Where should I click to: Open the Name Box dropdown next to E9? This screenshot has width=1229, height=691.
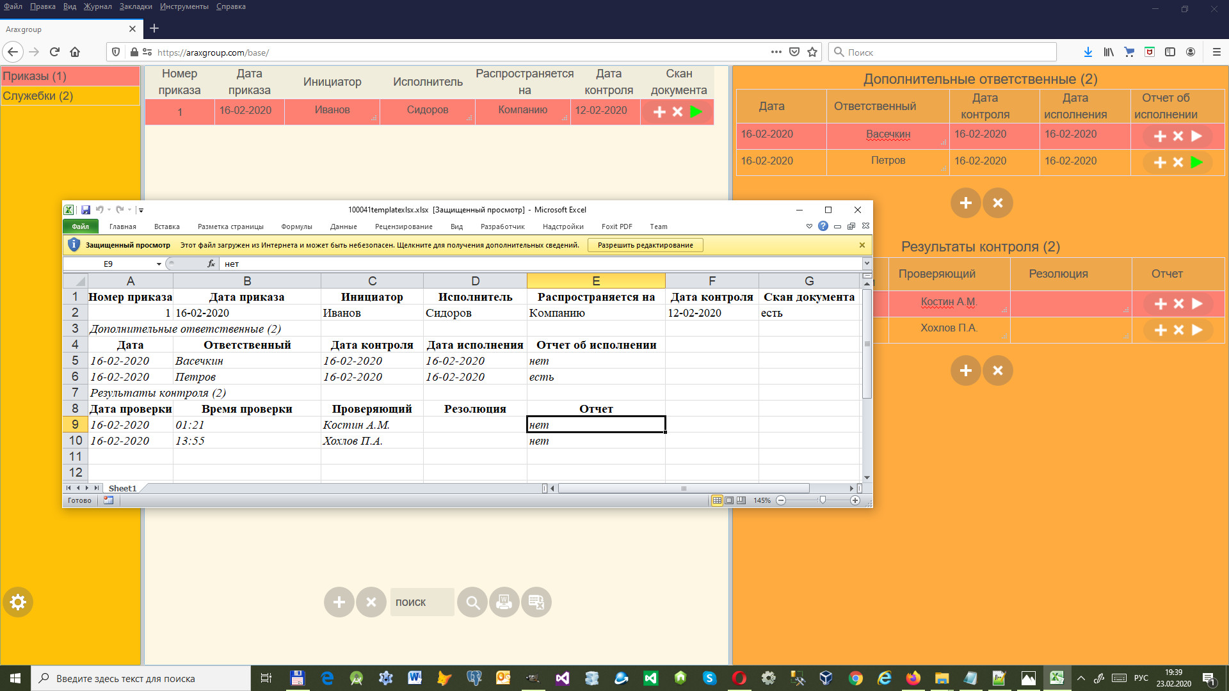pos(159,264)
